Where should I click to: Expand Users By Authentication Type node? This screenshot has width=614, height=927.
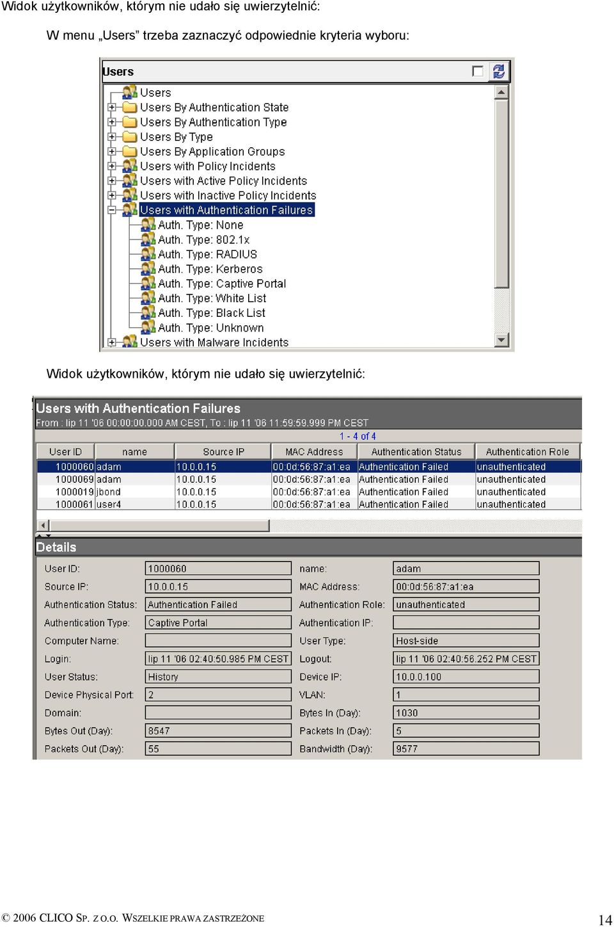112,122
